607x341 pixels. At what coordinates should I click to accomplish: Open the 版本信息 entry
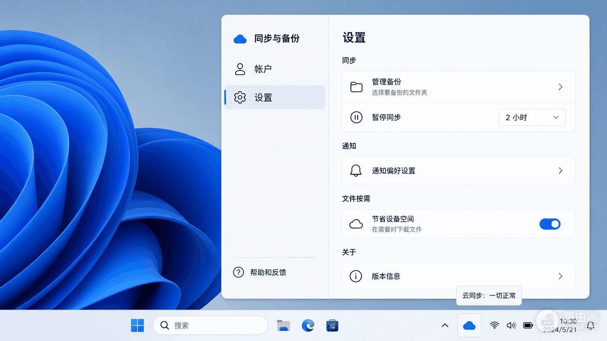click(458, 276)
